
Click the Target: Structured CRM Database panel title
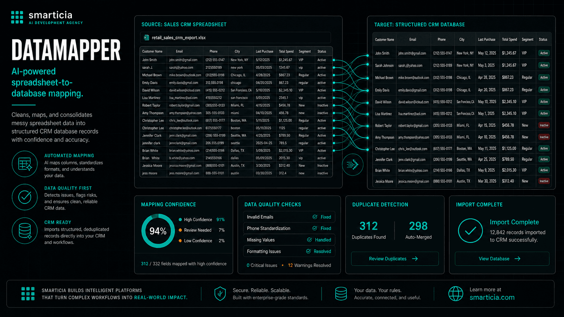tap(419, 25)
